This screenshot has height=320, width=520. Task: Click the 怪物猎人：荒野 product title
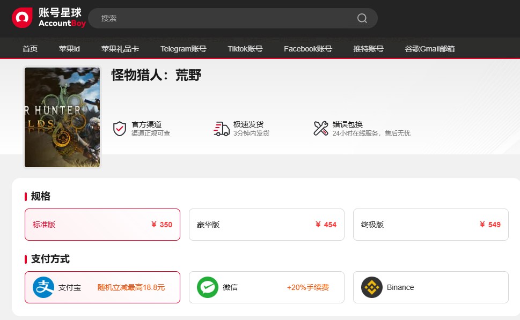point(156,75)
